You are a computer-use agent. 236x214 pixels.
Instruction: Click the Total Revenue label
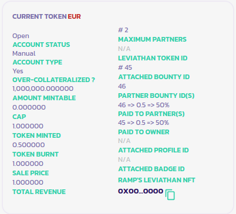[39, 192]
